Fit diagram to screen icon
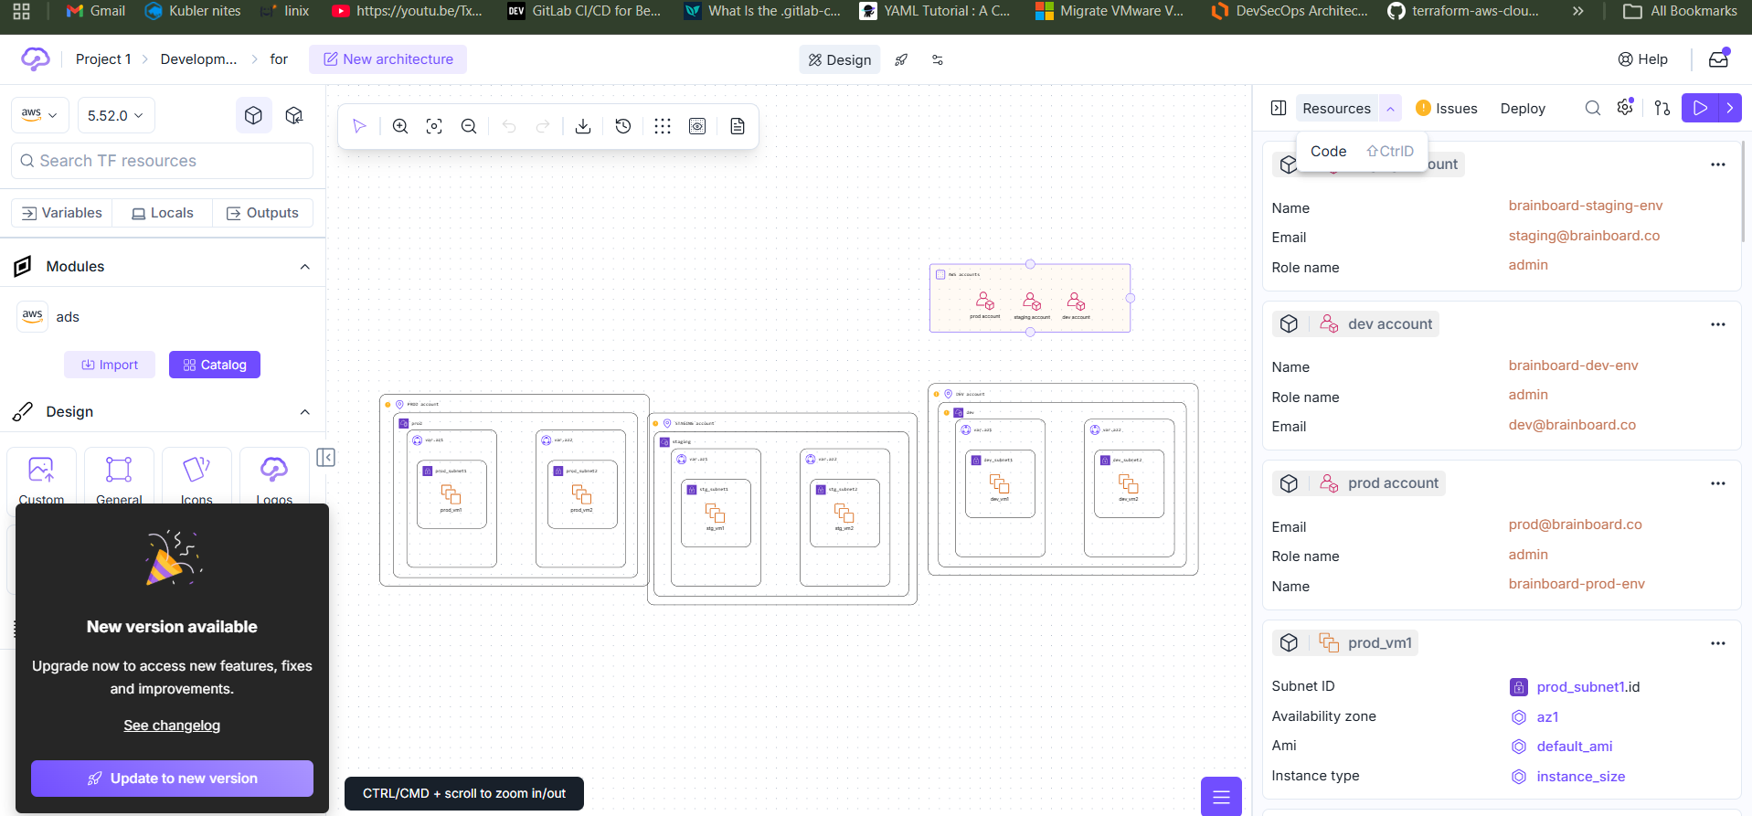 point(434,126)
